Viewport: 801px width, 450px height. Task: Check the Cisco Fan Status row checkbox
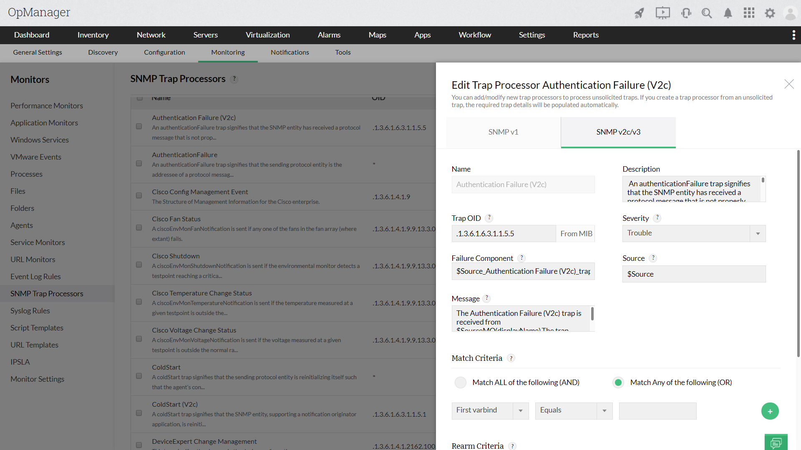click(139, 228)
